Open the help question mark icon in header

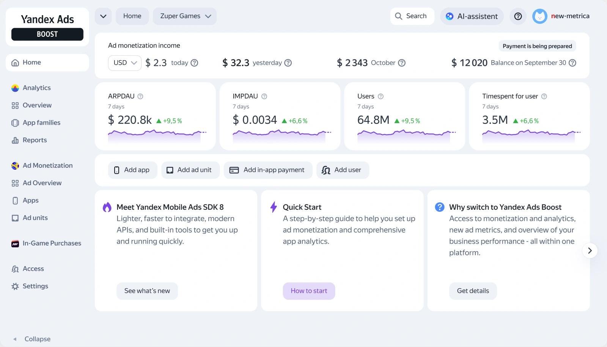click(x=518, y=16)
